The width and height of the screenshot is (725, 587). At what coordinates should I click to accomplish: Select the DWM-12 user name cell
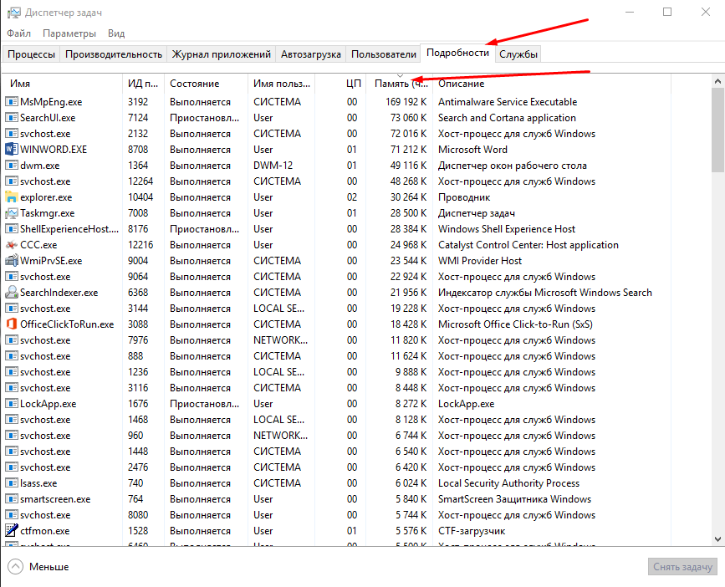pyautogui.click(x=273, y=165)
